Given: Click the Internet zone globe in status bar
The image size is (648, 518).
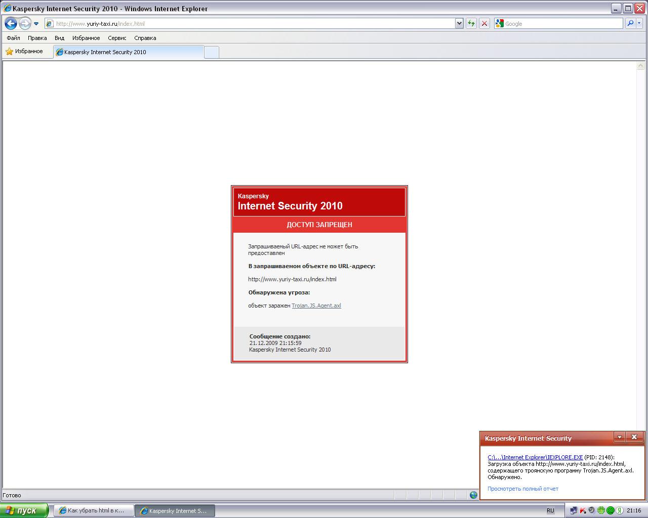Looking at the screenshot, I should coord(473,495).
